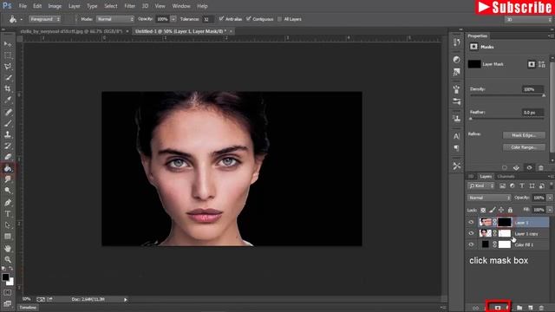
Task: Open Timeline panel tab at bottom
Action: [28, 308]
